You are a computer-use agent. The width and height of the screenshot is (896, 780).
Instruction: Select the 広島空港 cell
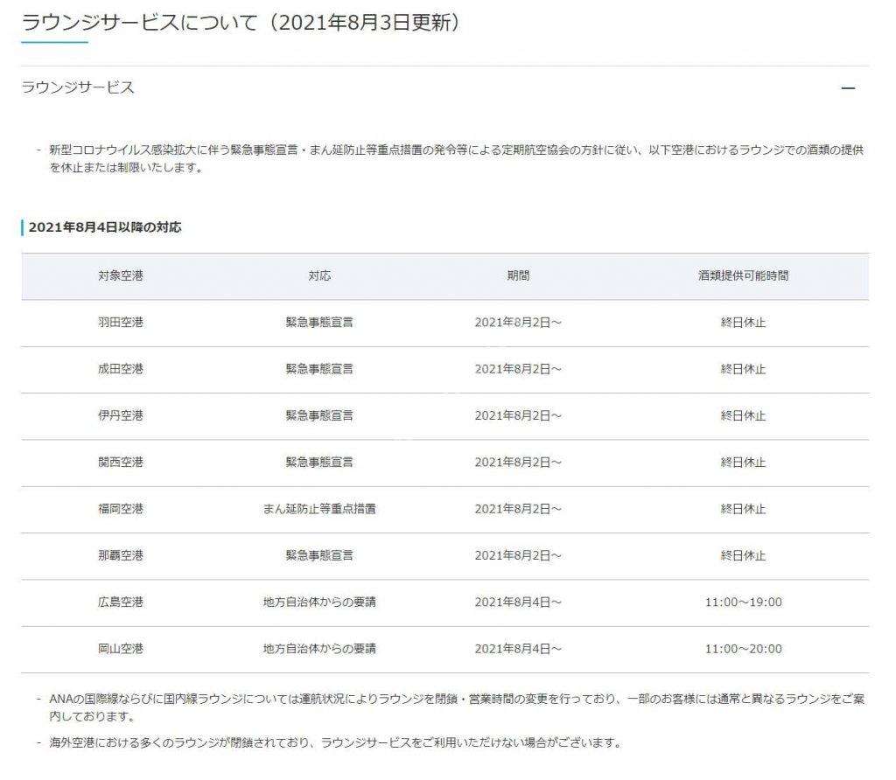coord(121,602)
